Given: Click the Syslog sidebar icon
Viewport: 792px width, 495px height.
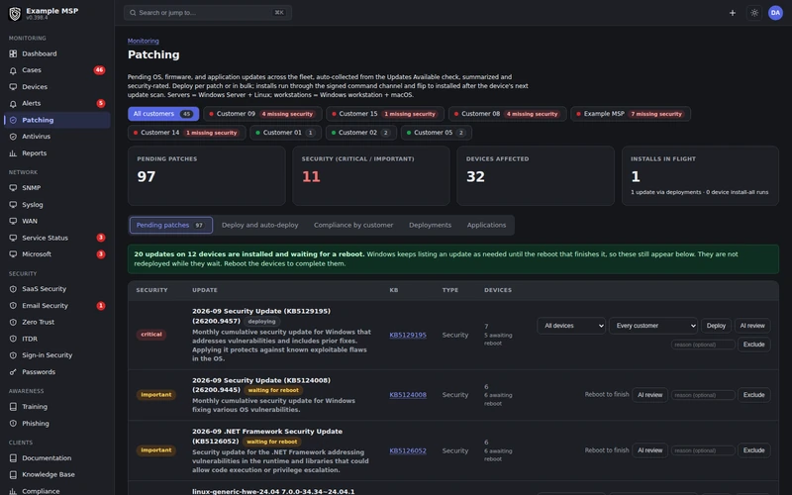Looking at the screenshot, I should [13, 205].
